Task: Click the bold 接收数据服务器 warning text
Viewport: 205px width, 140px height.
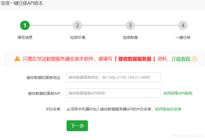Action: 135,59
